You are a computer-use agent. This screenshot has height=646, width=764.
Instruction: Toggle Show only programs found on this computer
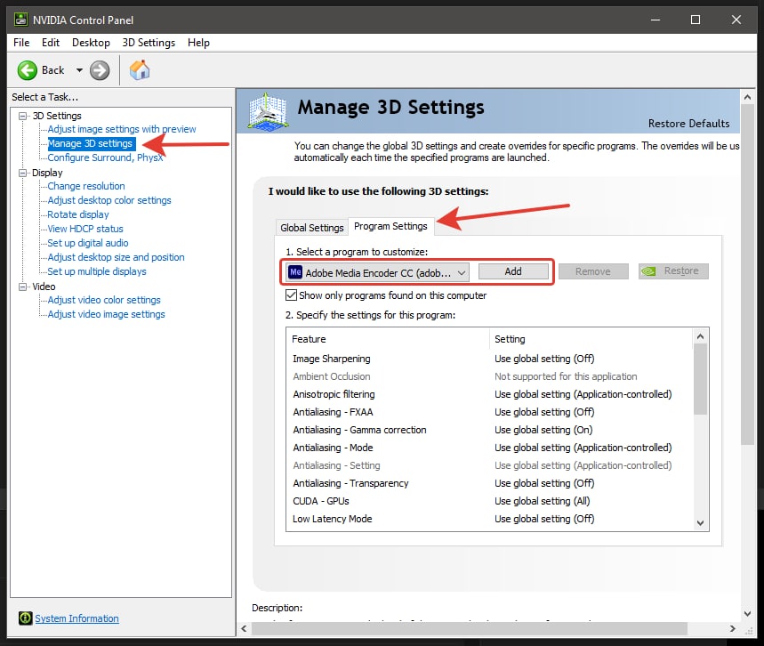[x=291, y=295]
